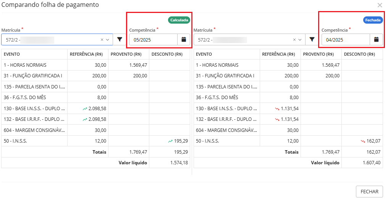Click the Fechada status badge
The image size is (388, 199).
pyautogui.click(x=373, y=20)
